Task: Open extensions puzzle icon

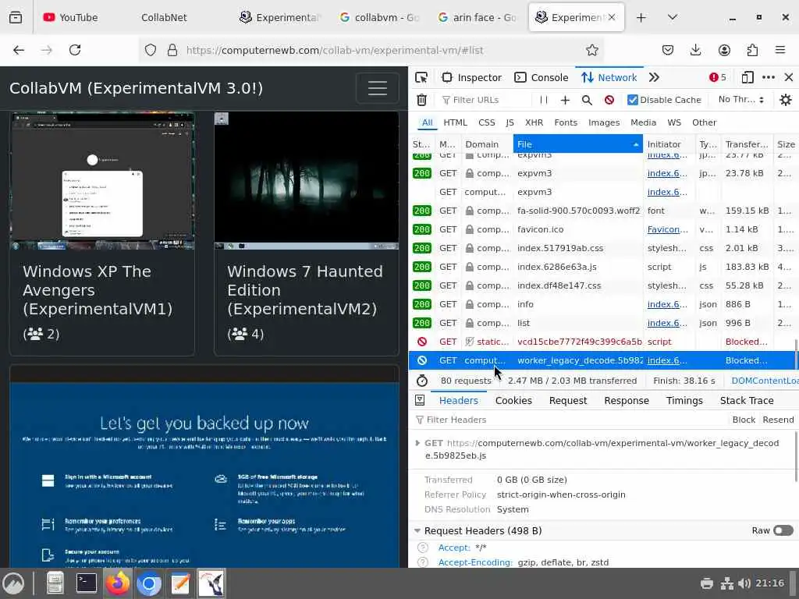Action: coord(752,50)
